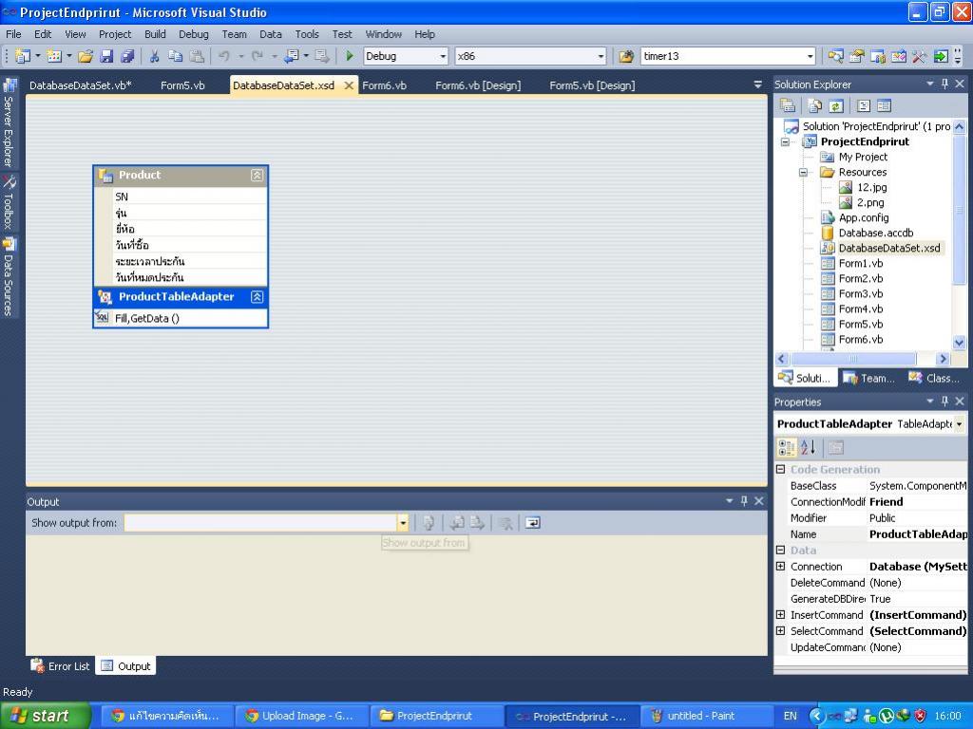
Task: Click the Start Page toolbar icon with green arrow
Action: [x=941, y=56]
